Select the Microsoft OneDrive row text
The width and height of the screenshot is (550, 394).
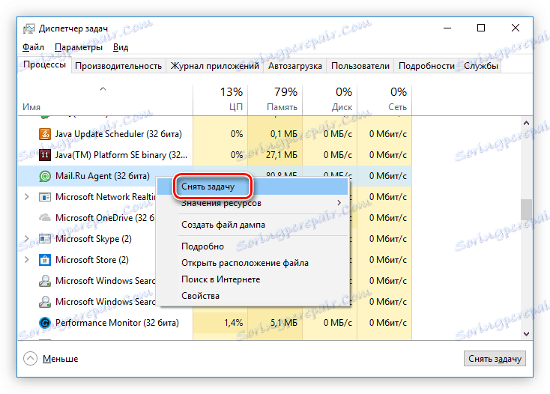click(105, 218)
